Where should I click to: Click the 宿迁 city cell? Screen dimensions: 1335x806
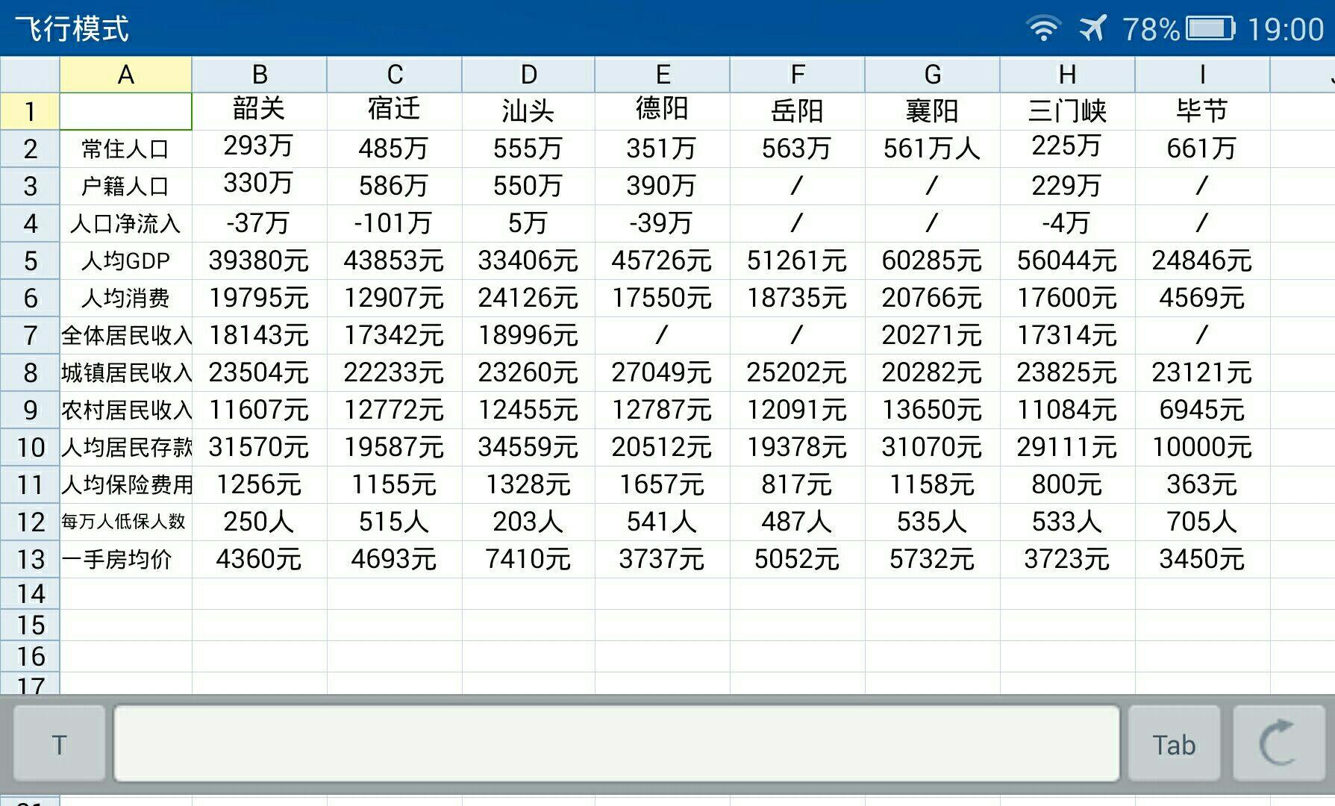tap(394, 111)
